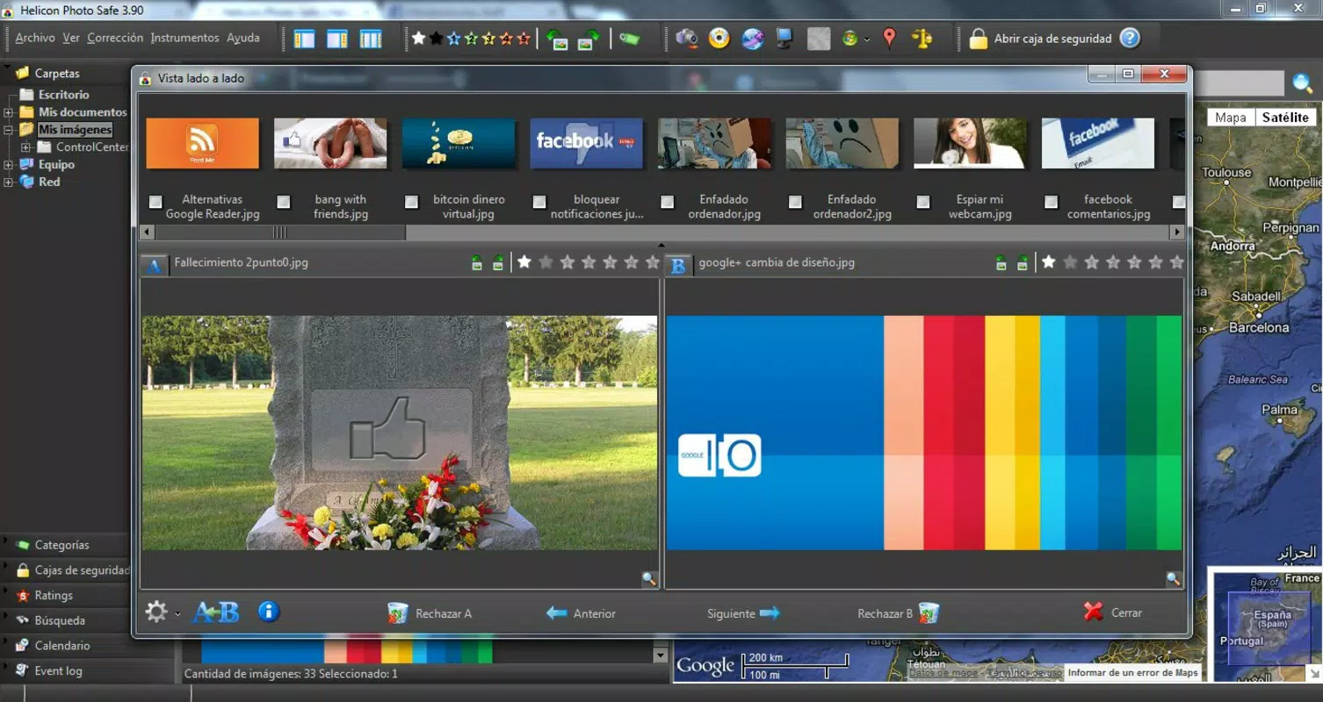The width and height of the screenshot is (1323, 702).
Task: Check the bitcoin dinero virtual.jpg checkbox
Action: coord(411,202)
